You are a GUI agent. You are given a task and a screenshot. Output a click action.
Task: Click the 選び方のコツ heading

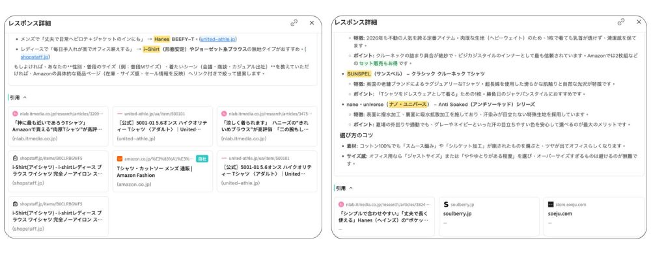[x=356, y=135]
